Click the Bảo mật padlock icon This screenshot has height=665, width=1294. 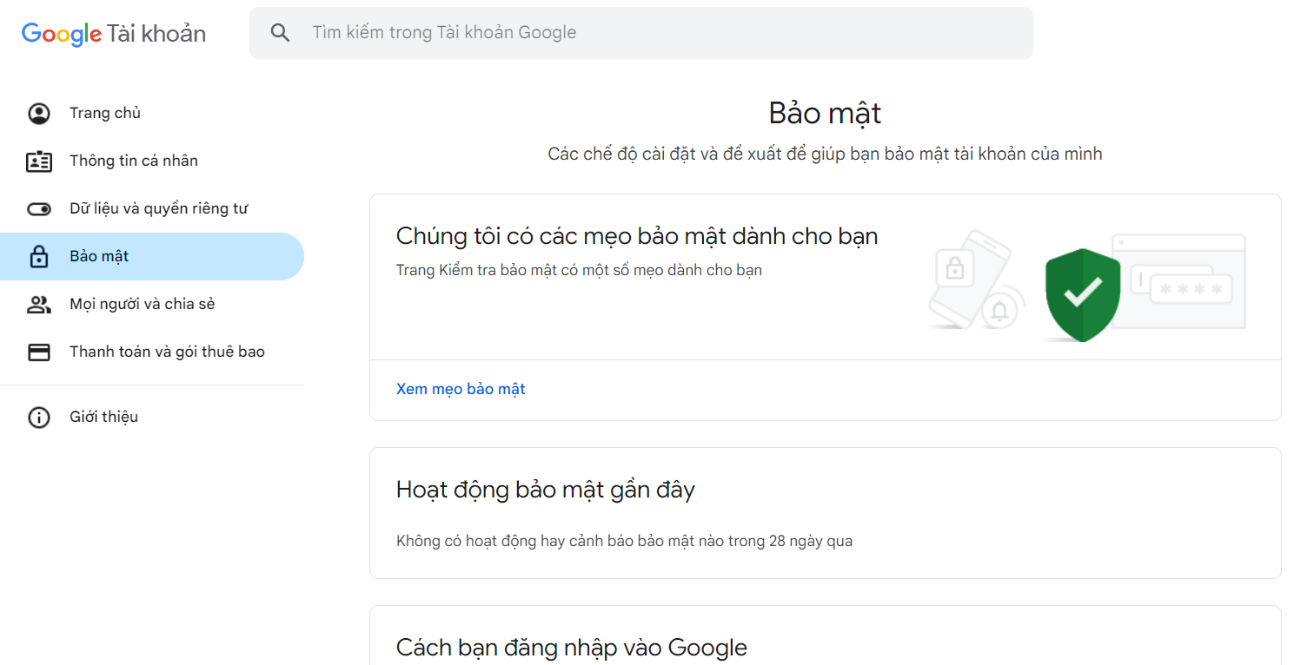pos(39,257)
